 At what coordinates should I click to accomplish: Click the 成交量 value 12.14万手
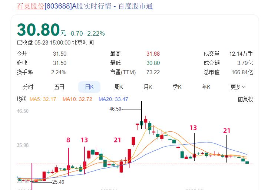pyautogui.click(x=241, y=54)
